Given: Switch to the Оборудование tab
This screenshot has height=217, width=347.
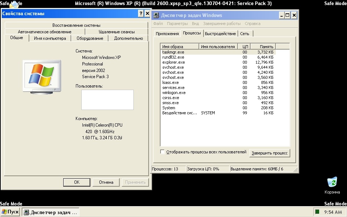Looking at the screenshot, I should [x=90, y=38].
